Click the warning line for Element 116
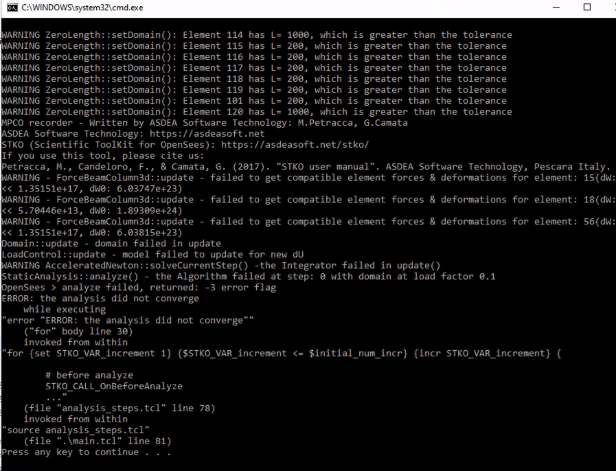Screen dimensions: 616x471 [254, 57]
